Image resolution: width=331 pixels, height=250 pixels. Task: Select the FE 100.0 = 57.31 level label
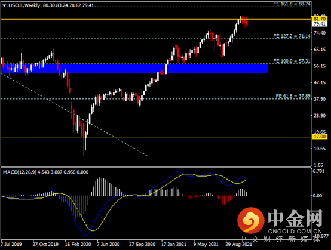click(x=292, y=61)
